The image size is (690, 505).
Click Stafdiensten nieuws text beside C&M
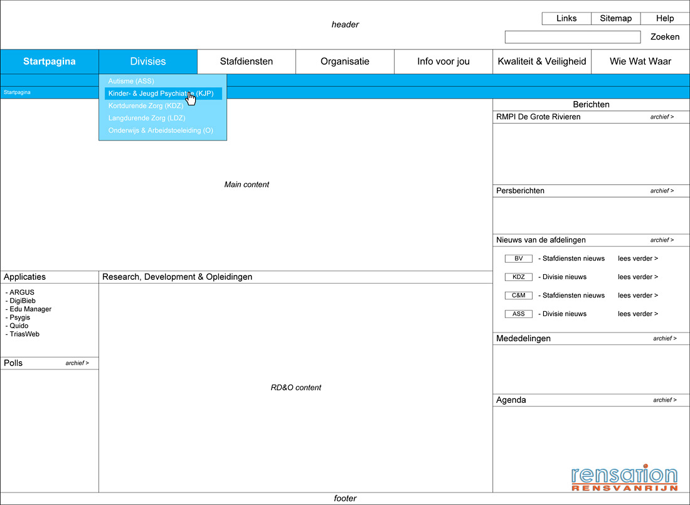[573, 295]
